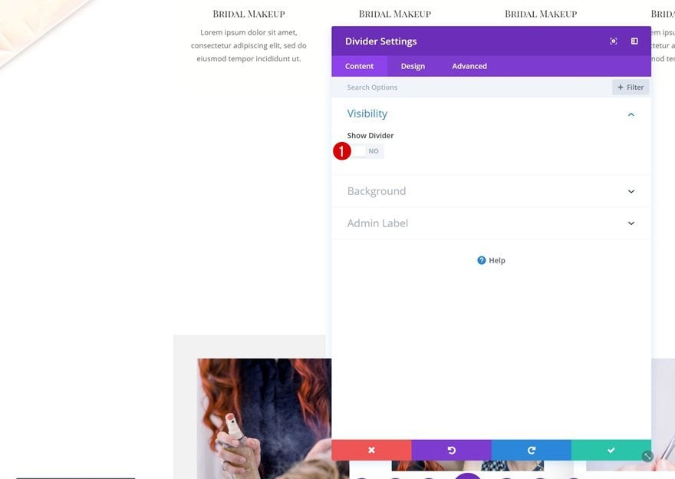Collapse the Visibility section chevron
The image size is (675, 479).
(x=631, y=114)
